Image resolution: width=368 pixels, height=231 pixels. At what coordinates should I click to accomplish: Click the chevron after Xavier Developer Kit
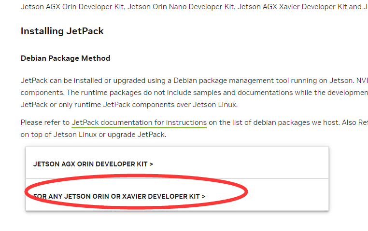[x=203, y=196]
